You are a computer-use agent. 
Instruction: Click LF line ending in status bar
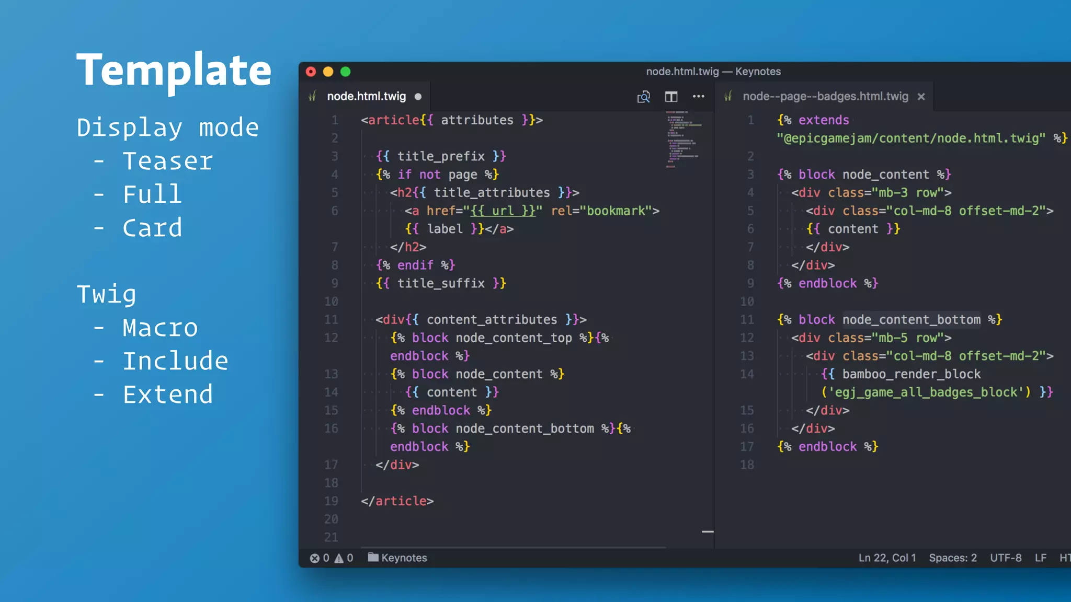[1041, 558]
